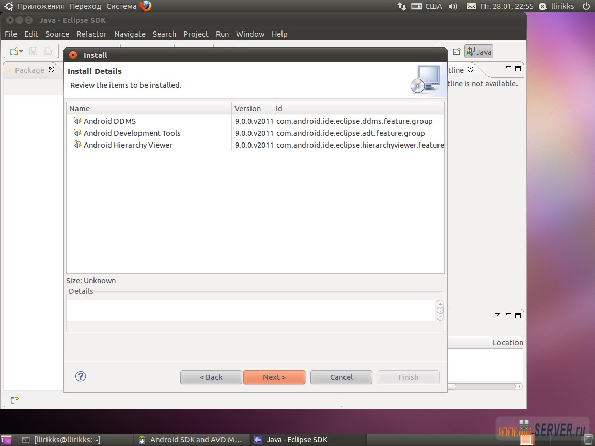
Task: Click com.android.ide.eclipse.adt.feature.group id text
Action: click(x=351, y=133)
